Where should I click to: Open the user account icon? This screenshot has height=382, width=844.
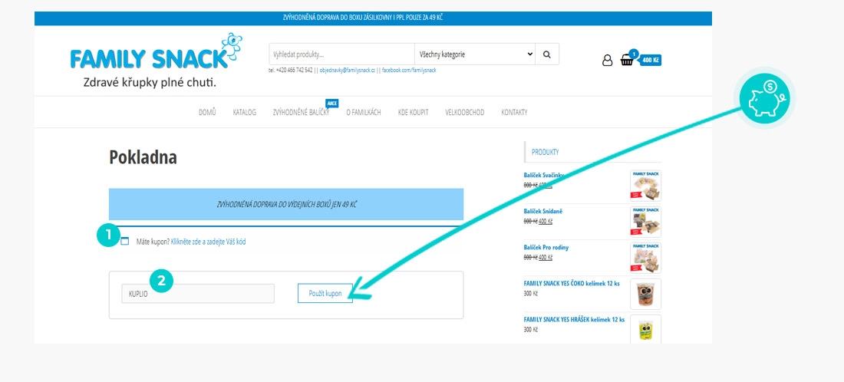pyautogui.click(x=607, y=61)
